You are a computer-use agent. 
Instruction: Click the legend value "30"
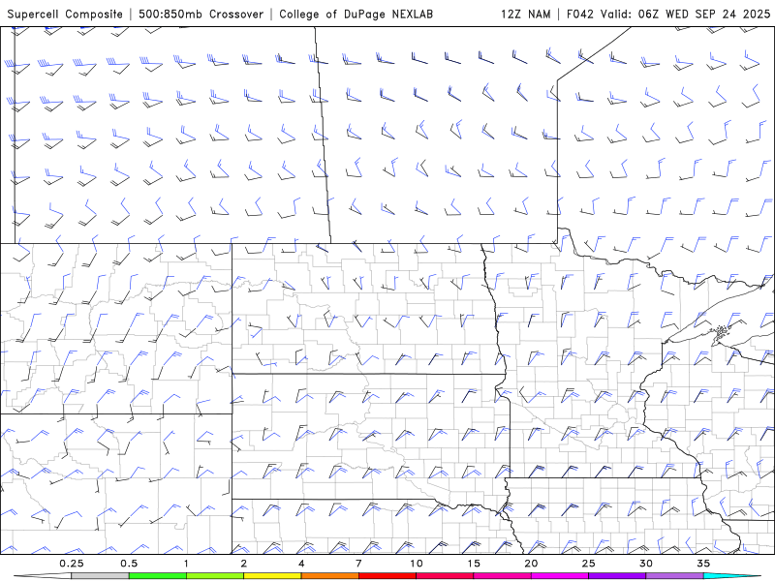[645, 564]
